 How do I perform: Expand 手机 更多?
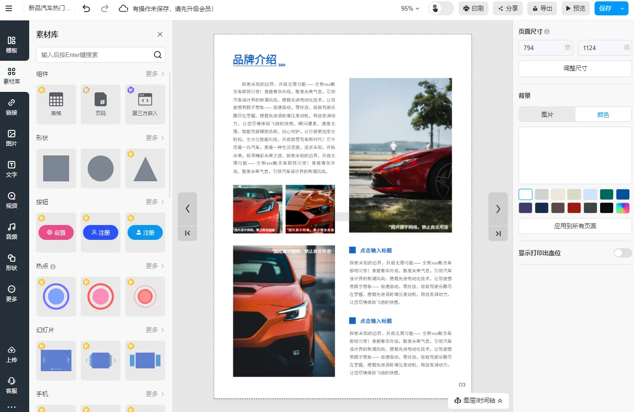click(155, 394)
